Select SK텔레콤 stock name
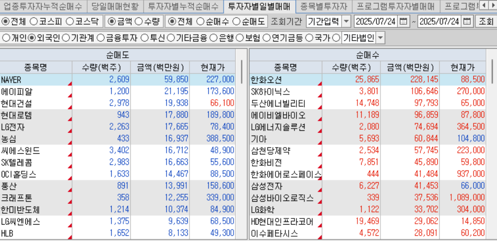The image size is (497, 241). [16, 163]
